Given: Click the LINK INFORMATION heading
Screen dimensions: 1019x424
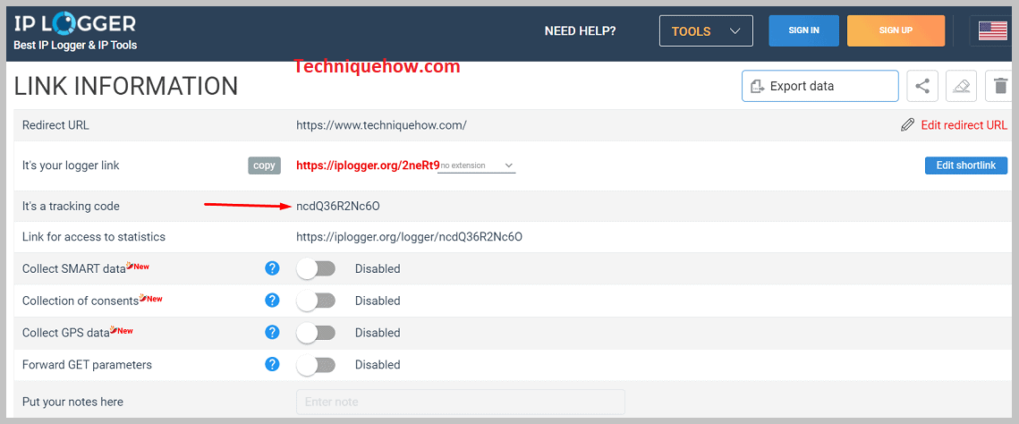Looking at the screenshot, I should point(126,87).
